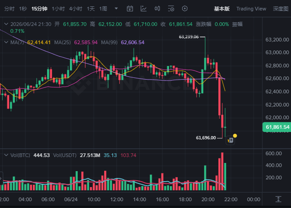Open the news note icon near the price low
This screenshot has height=208, width=291.
(x=230, y=141)
